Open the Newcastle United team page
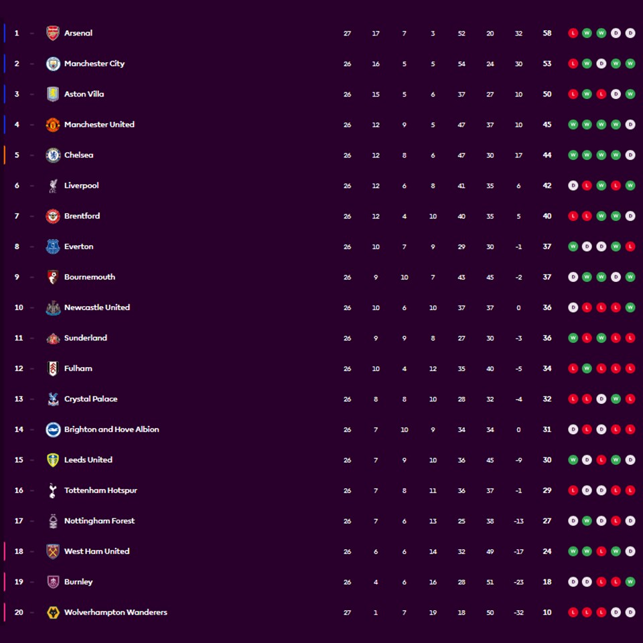Viewport: 643px width, 643px height. pyautogui.click(x=97, y=307)
